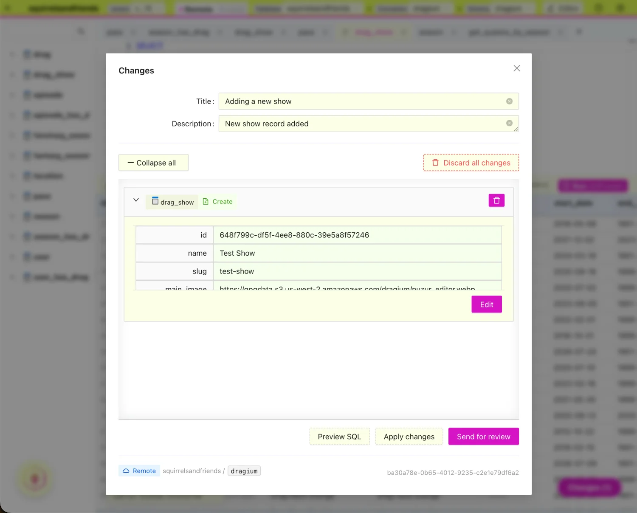Image resolution: width=637 pixels, height=513 pixels.
Task: Clear the Description field with its X icon
Action: tap(509, 123)
